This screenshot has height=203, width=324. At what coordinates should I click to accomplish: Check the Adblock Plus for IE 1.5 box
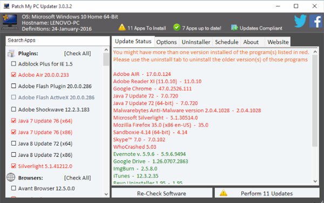pos(13,63)
